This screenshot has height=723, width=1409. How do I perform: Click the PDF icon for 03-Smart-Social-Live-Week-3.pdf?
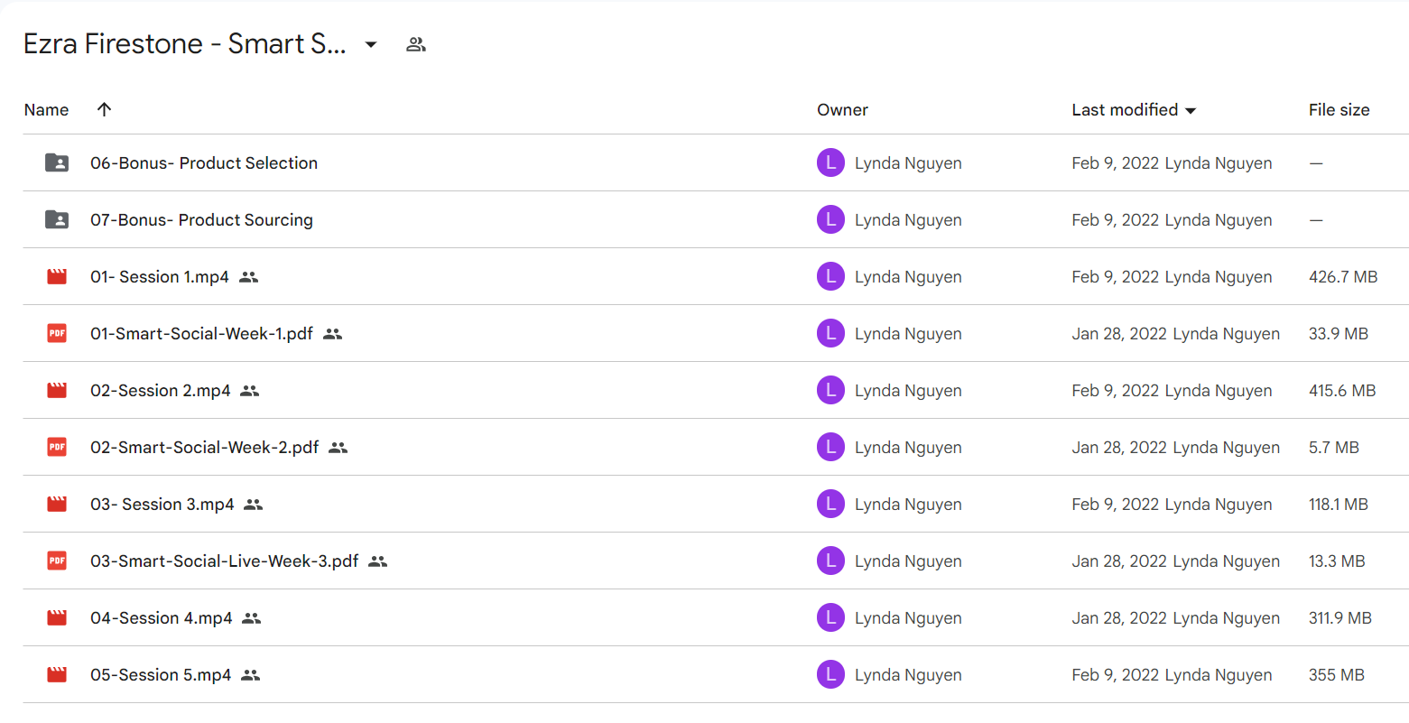pos(57,561)
